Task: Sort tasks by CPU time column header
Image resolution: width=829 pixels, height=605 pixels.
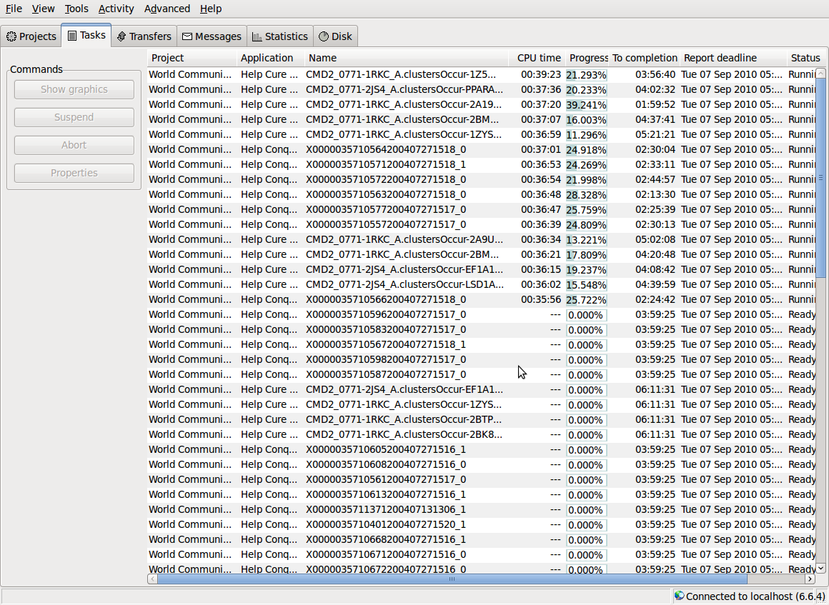Action: 538,58
